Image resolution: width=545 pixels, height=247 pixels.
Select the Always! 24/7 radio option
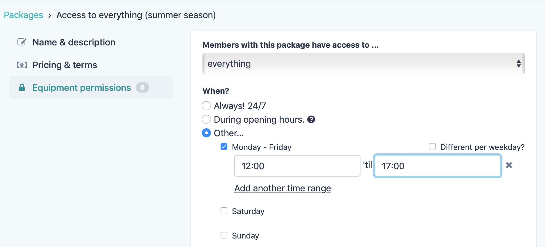pos(206,106)
